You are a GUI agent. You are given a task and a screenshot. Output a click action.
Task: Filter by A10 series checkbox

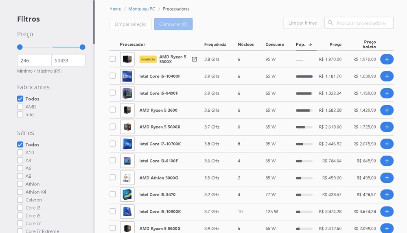coord(20,152)
